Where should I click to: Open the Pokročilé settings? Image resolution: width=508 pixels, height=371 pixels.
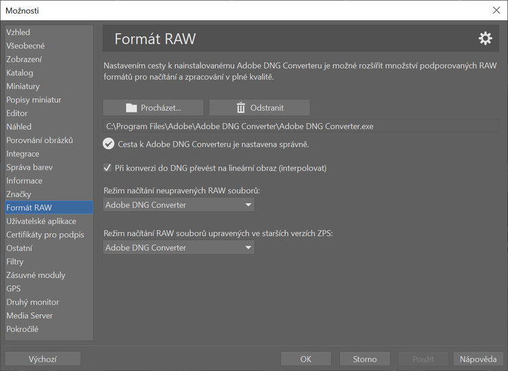tap(49, 329)
